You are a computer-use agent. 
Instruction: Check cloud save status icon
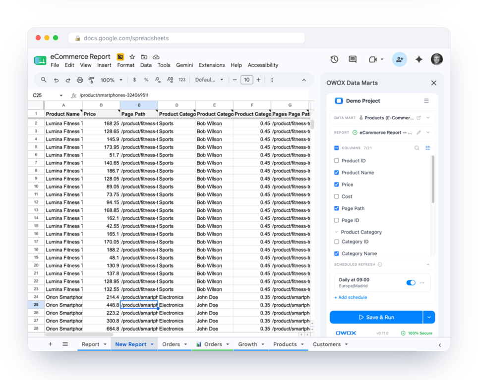pyautogui.click(x=156, y=57)
